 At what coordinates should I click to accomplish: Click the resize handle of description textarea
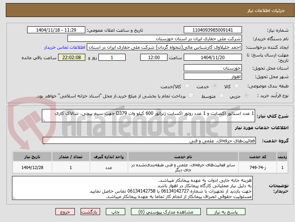pos(44,120)
